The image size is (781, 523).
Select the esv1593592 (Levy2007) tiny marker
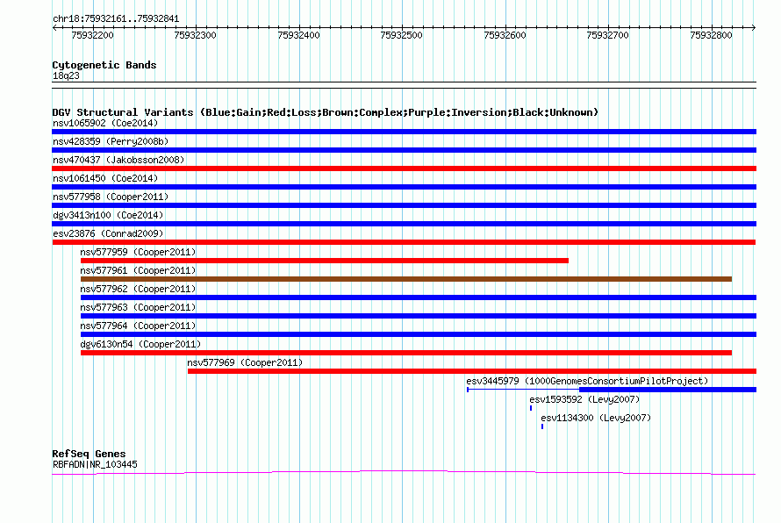pos(531,408)
